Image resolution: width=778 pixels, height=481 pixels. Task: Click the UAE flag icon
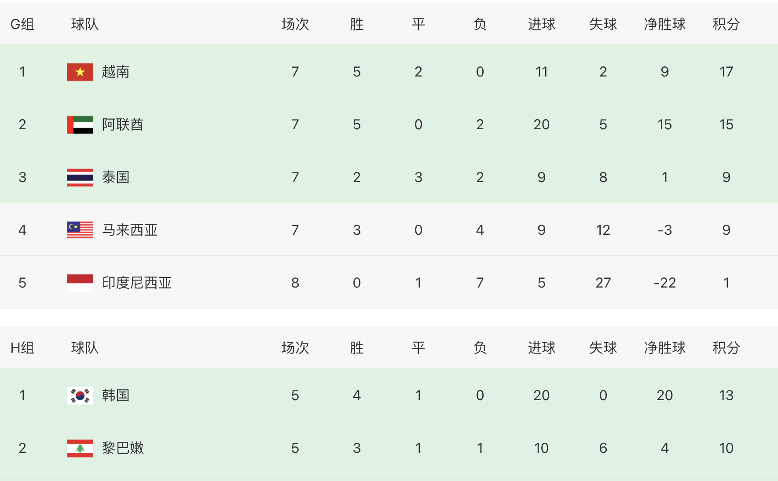point(80,124)
